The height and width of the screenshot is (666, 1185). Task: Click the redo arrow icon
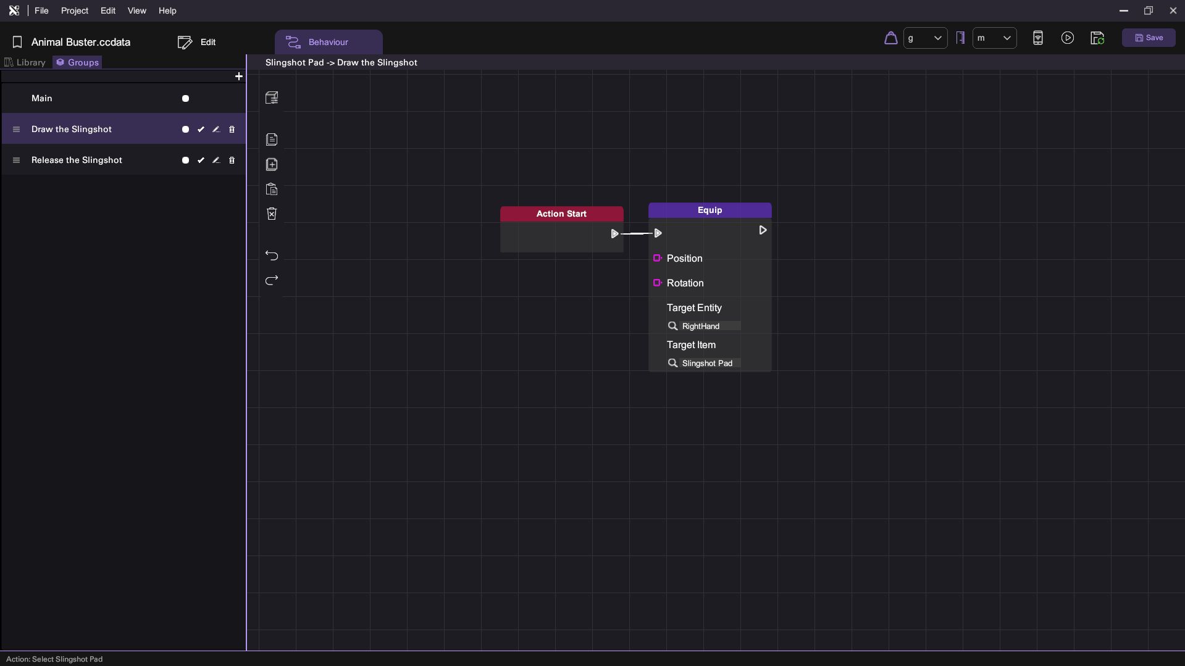pyautogui.click(x=272, y=280)
